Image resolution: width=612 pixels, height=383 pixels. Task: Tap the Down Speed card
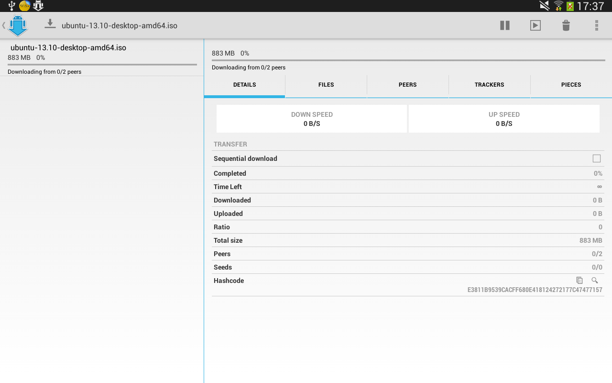(312, 119)
